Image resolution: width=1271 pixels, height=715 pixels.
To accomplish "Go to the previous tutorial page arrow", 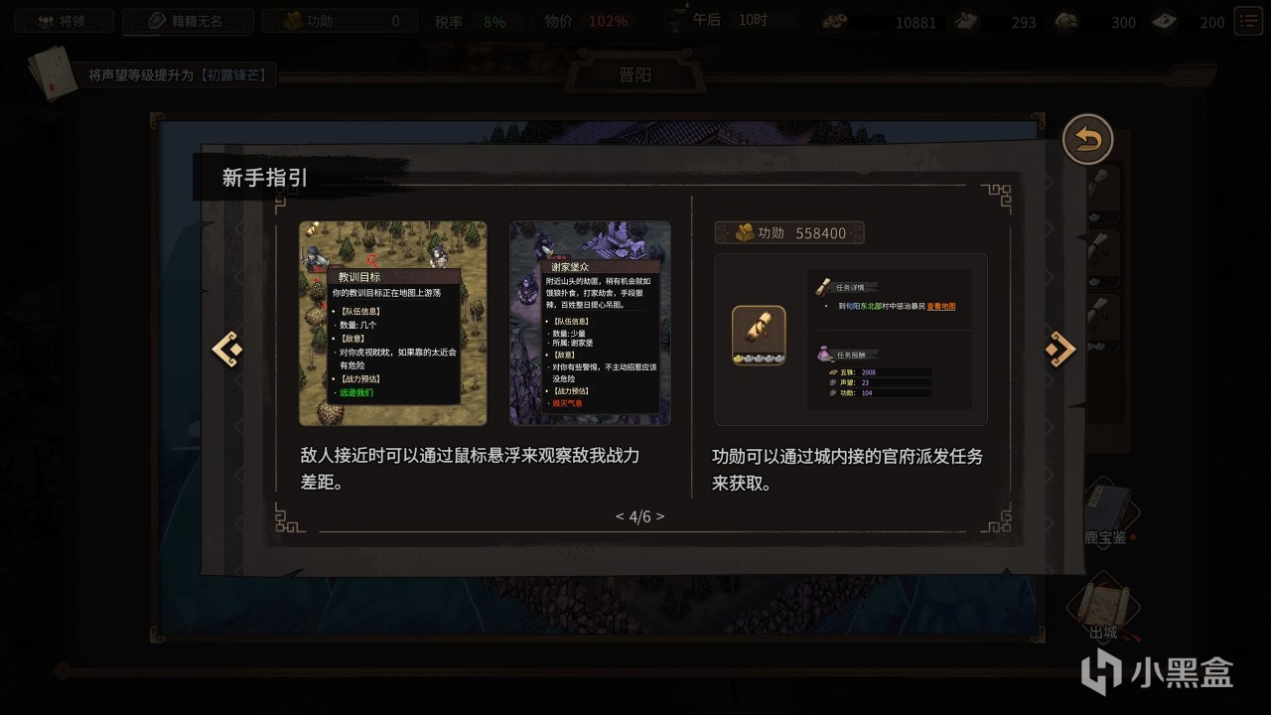I will 225,349.
